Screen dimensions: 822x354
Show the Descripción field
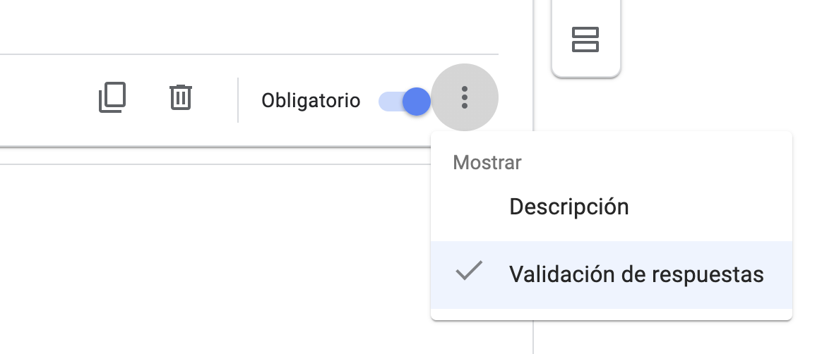(x=568, y=207)
